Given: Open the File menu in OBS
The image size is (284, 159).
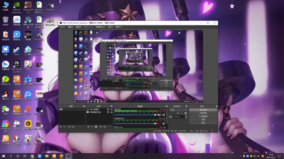Looking at the screenshot, I should [62, 27].
